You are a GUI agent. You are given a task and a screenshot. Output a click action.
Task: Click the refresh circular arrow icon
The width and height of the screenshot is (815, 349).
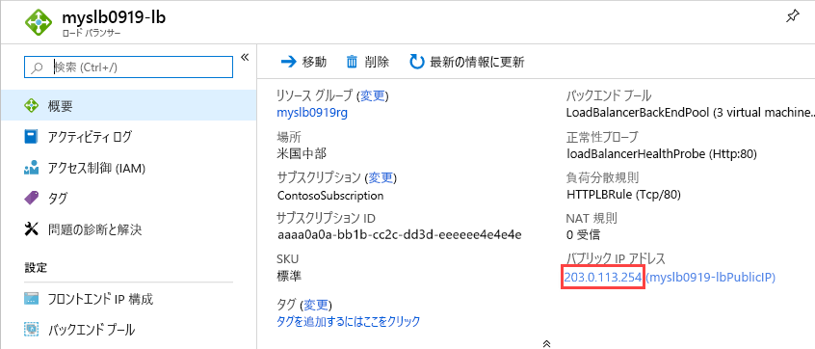417,62
